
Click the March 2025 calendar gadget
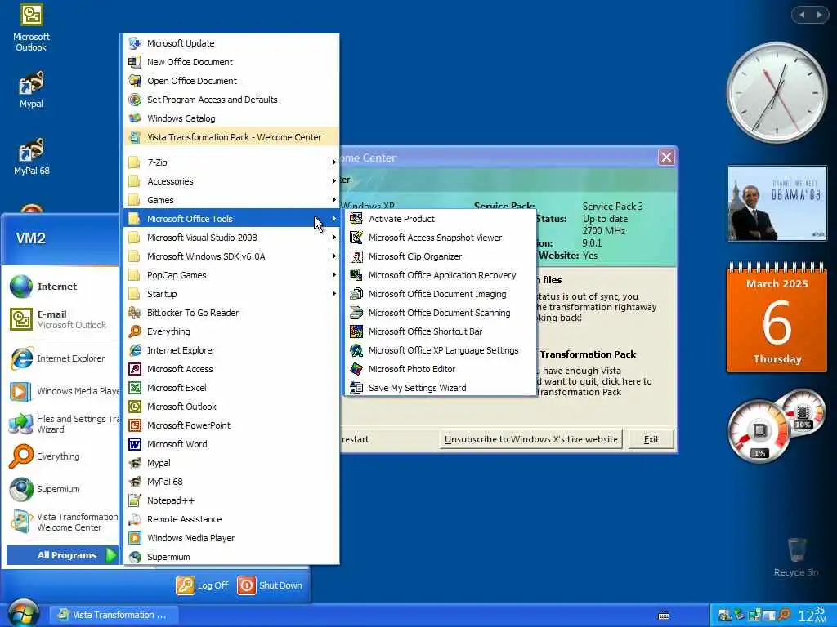coord(777,318)
